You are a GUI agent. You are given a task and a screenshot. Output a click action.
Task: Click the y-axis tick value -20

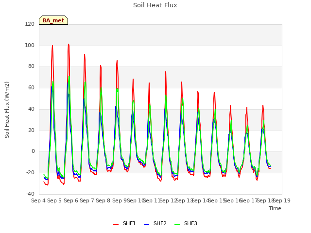pyautogui.click(x=30, y=173)
